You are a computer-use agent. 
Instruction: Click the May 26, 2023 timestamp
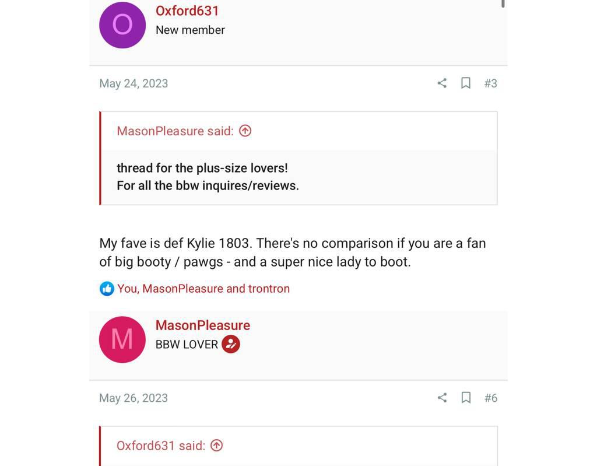[x=134, y=398]
